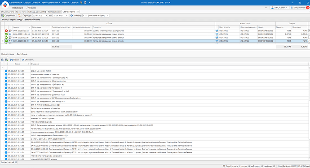Switch to the Журнал опроса tab
The image size is (310, 168).
click(x=8, y=54)
